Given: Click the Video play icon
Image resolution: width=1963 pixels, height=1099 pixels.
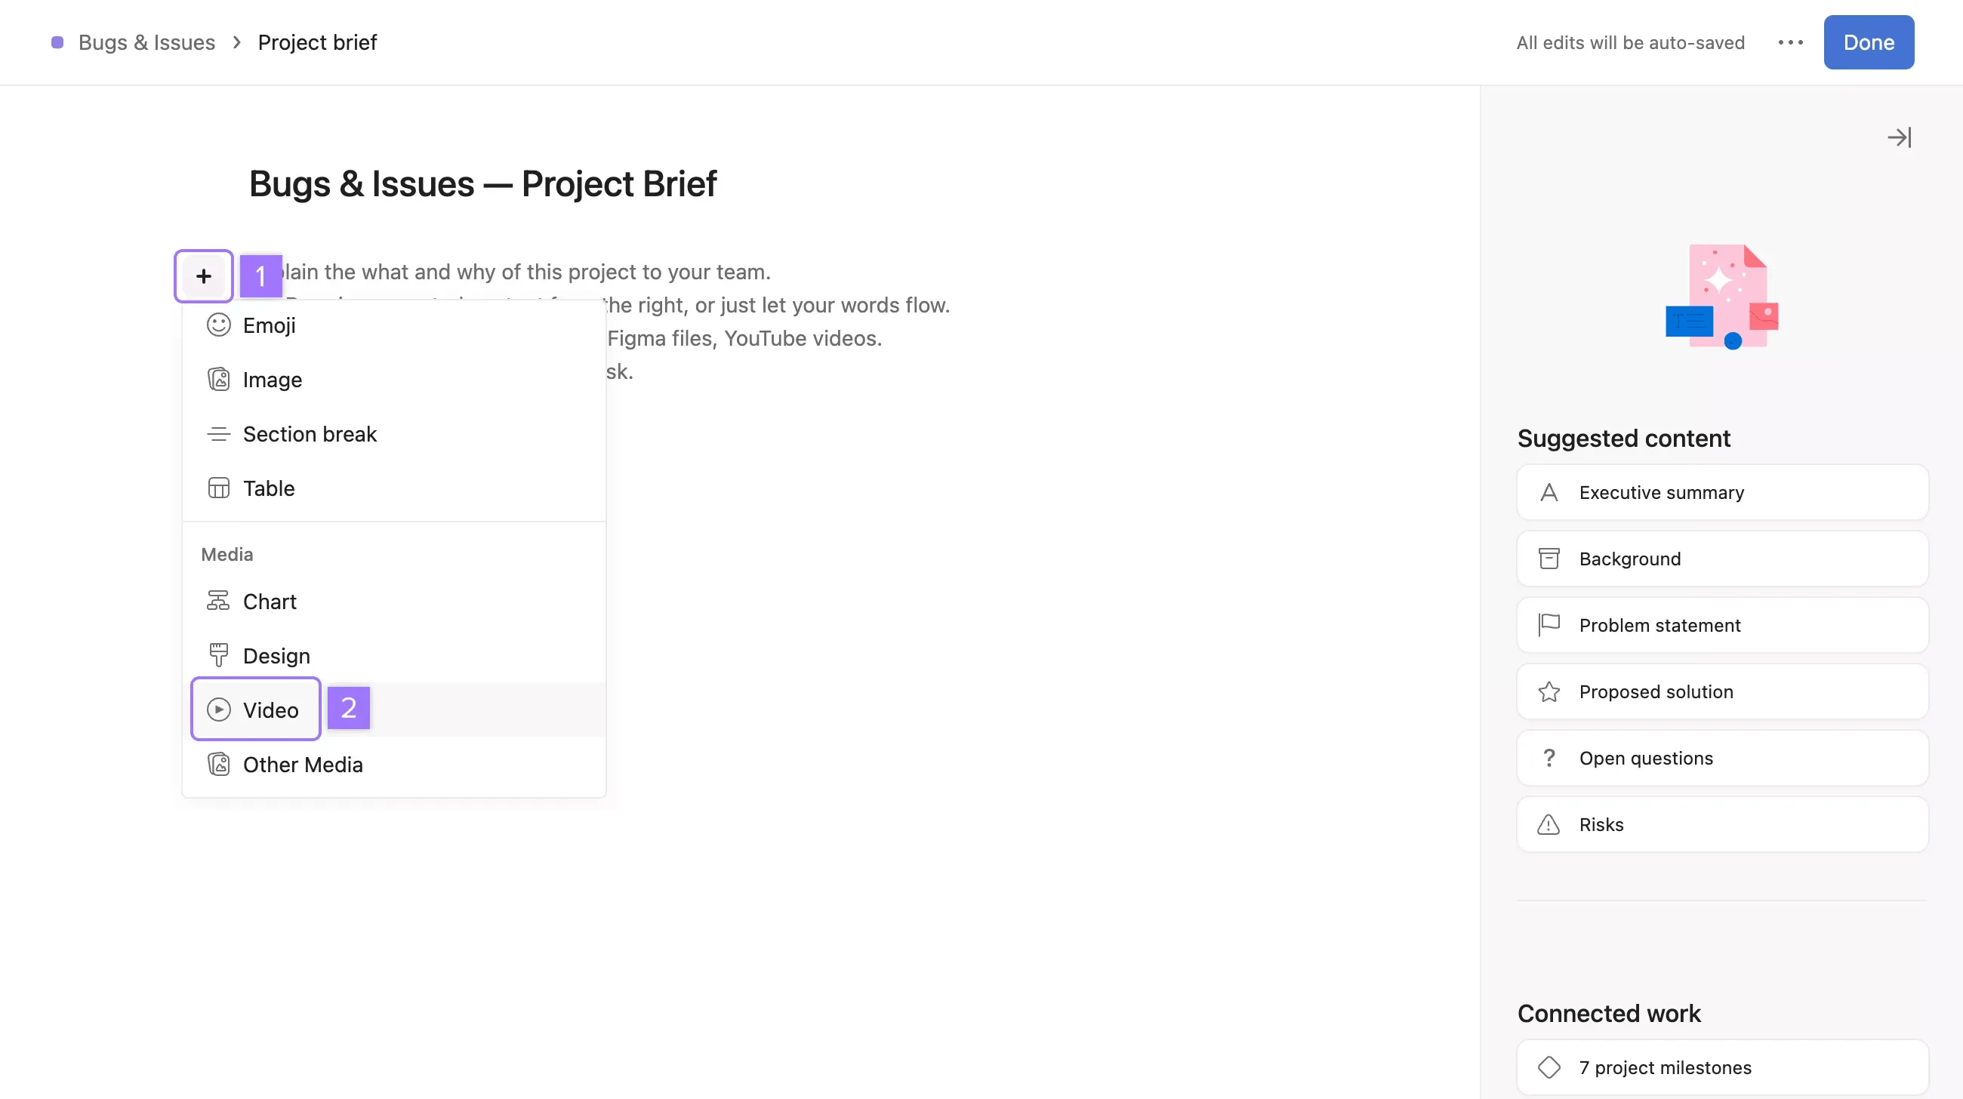Looking at the screenshot, I should click(x=218, y=710).
